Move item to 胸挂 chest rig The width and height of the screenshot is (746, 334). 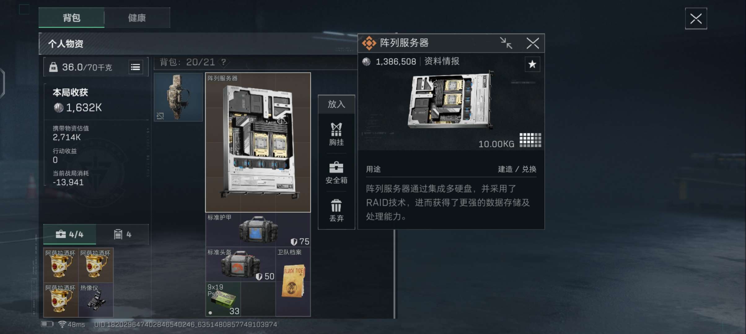[336, 134]
